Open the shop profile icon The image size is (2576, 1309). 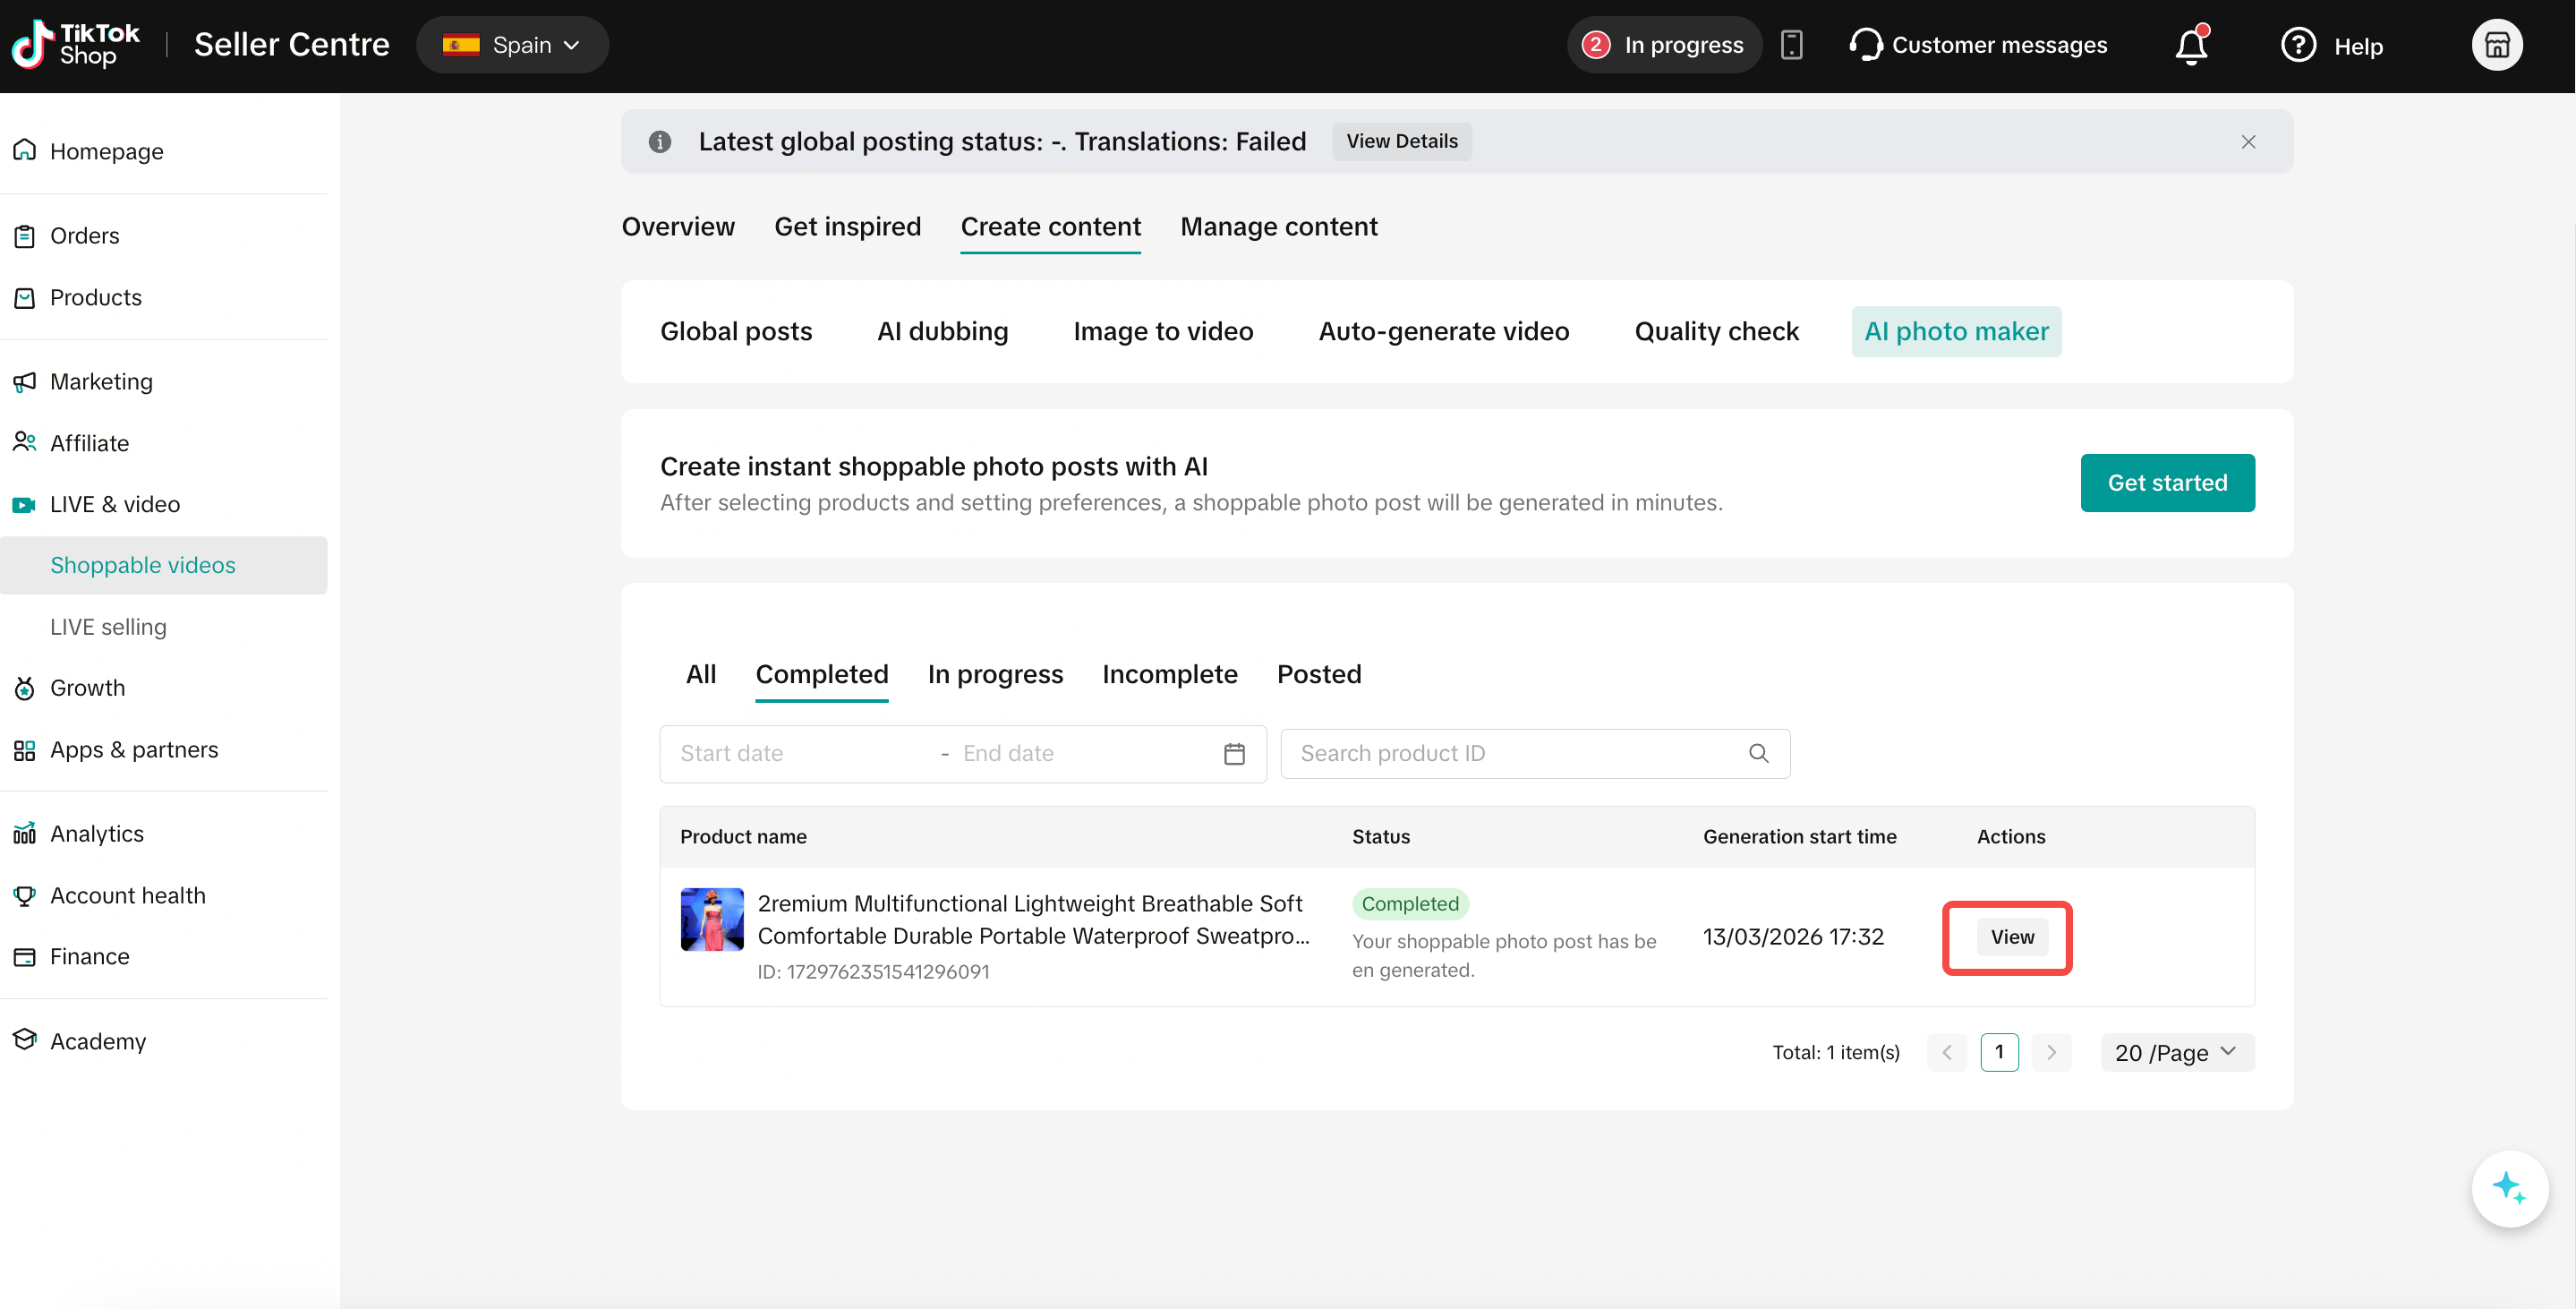[2496, 46]
